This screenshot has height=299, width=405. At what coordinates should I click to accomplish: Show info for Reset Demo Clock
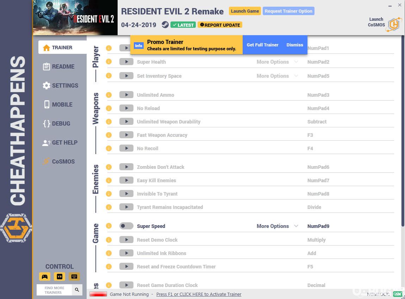(109, 240)
